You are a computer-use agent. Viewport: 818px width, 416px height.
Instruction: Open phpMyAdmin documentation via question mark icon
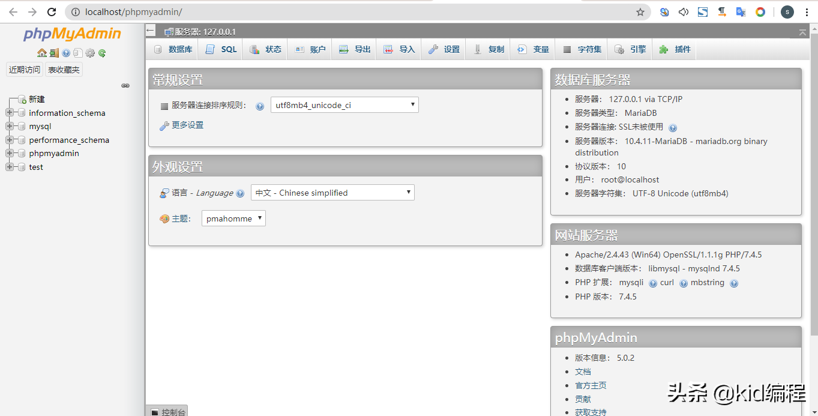tap(66, 53)
